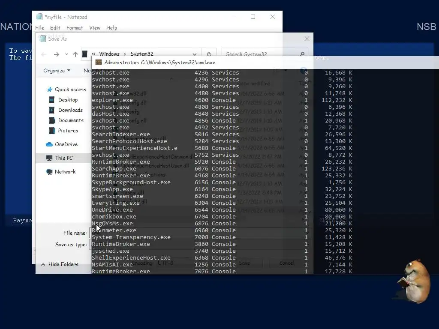Select Quick access in navigation pane
This screenshot has height=329, width=439.
(70, 89)
